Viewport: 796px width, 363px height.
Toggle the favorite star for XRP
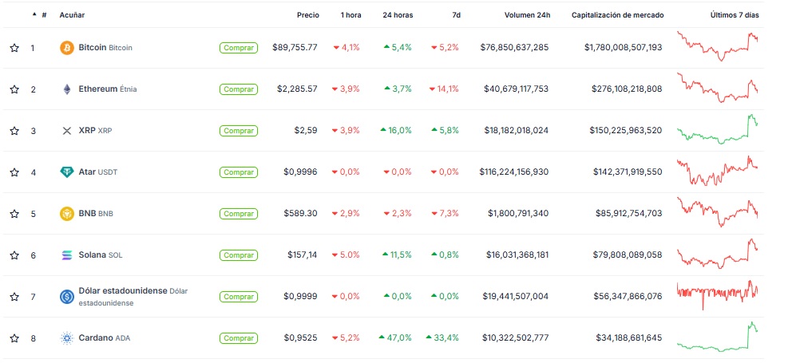[14, 131]
